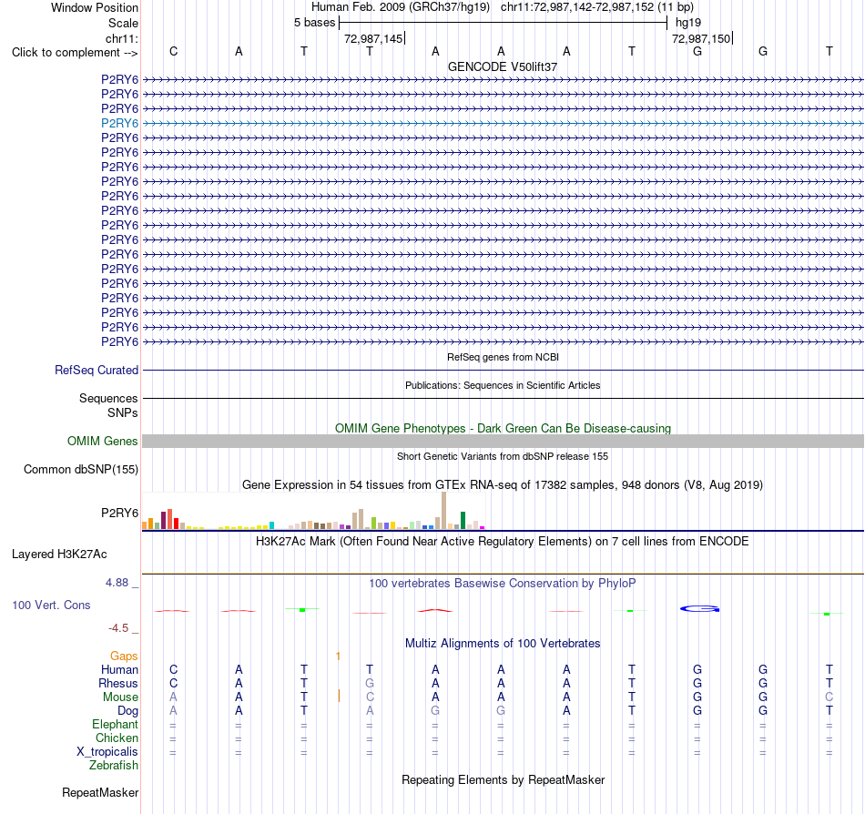This screenshot has height=814, width=865.
Task: Click the orange gap count 1 marker
Action: coord(338,656)
